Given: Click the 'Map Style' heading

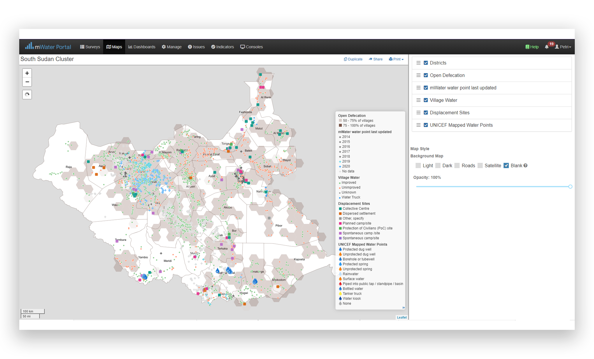Looking at the screenshot, I should 420,149.
